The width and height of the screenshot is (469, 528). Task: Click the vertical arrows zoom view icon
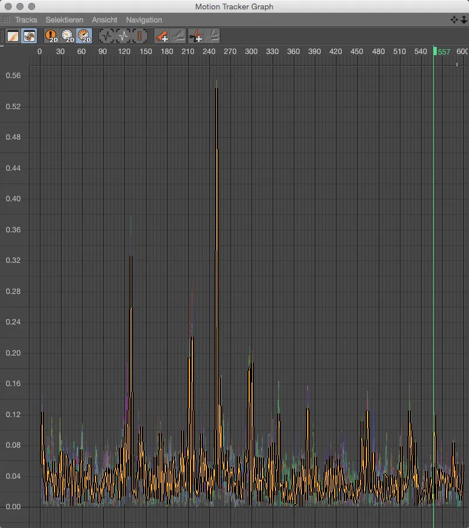[464, 20]
